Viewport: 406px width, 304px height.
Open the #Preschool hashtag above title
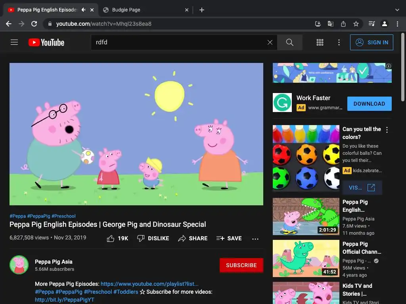(63, 216)
